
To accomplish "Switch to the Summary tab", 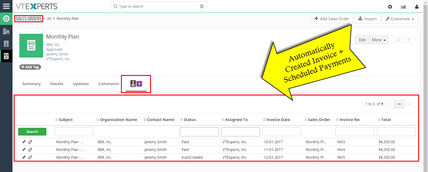I will (31, 84).
